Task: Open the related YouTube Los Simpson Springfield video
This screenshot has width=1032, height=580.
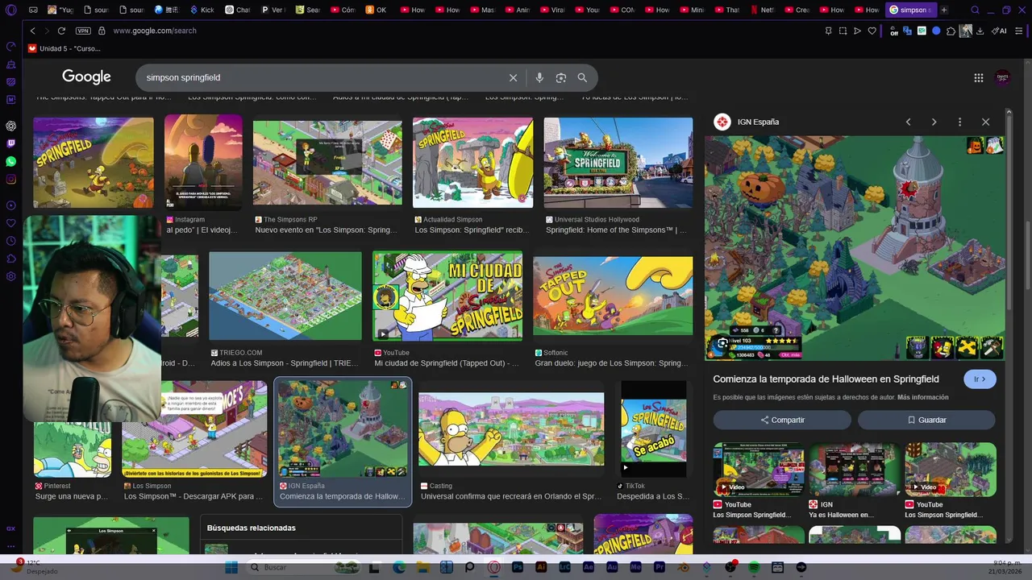Action: [759, 470]
